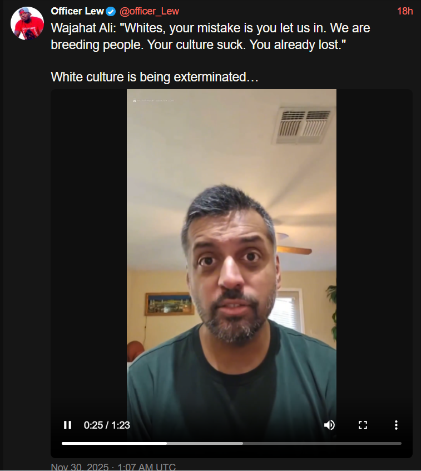Viewport: 421px width, 471px height.
Task: Mute the video with the speaker icon
Action: click(329, 425)
